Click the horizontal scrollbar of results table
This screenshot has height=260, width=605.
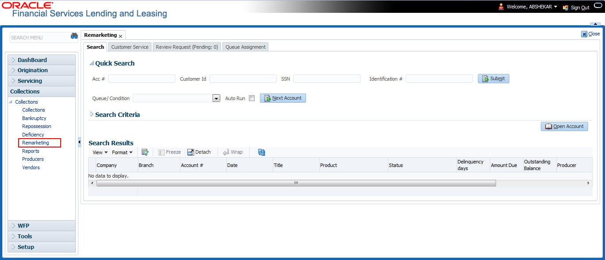click(296, 183)
